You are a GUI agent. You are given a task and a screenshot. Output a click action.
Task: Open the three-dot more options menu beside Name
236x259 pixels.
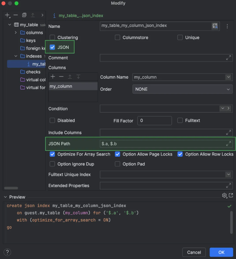[227, 26]
